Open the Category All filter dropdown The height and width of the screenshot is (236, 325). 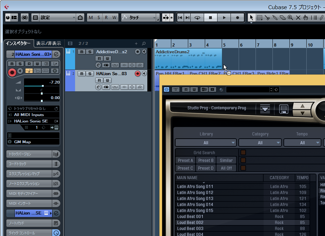(x=260, y=143)
